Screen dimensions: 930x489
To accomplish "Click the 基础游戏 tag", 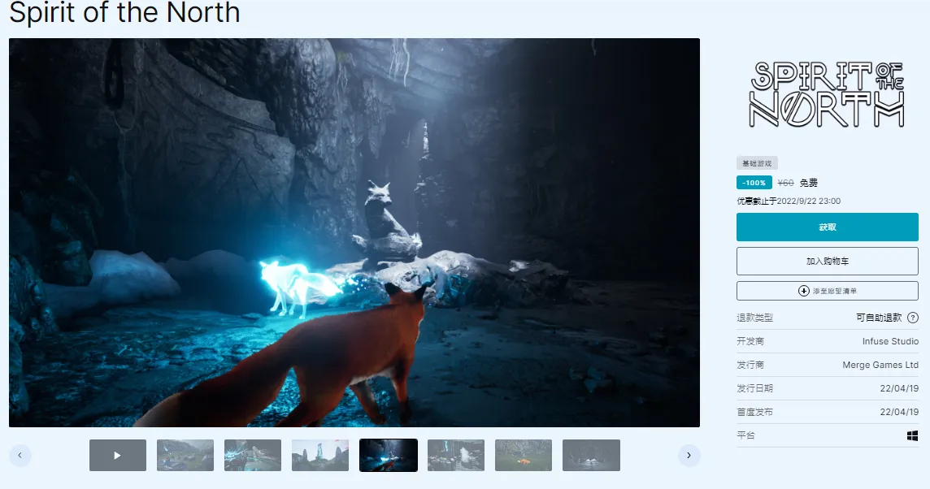I will click(757, 163).
